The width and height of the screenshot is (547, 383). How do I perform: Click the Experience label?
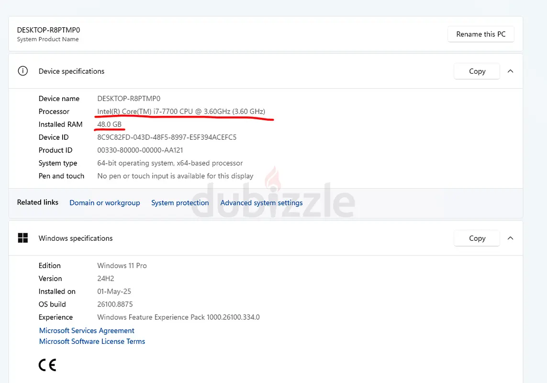(x=56, y=317)
